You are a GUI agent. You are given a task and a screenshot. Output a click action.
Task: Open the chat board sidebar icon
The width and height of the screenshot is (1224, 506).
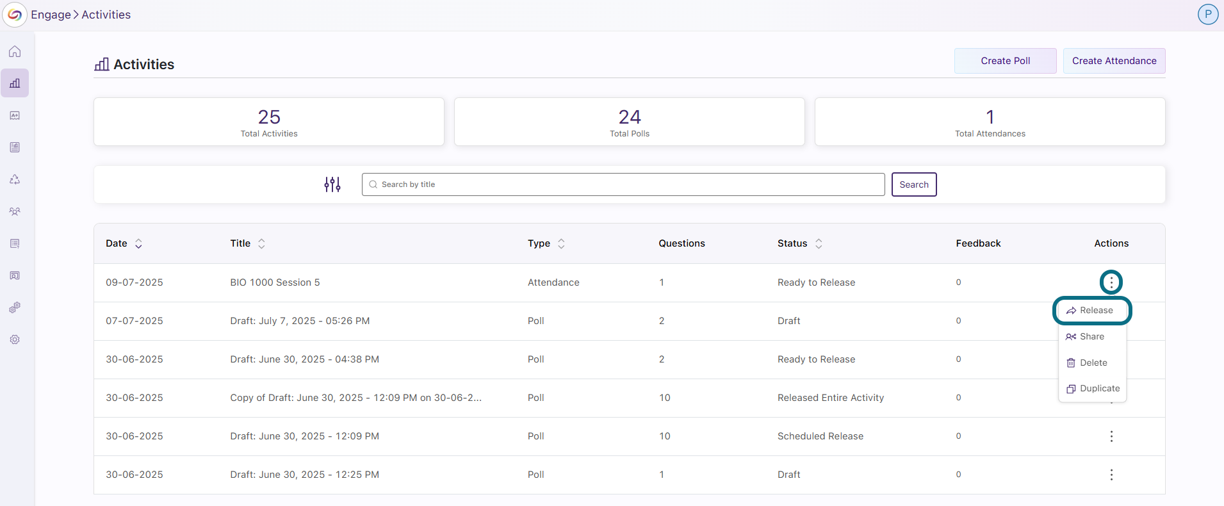(15, 275)
